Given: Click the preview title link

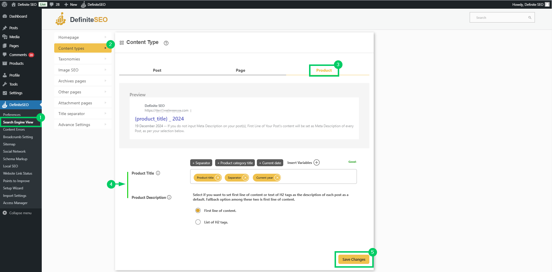Looking at the screenshot, I should click(x=159, y=119).
